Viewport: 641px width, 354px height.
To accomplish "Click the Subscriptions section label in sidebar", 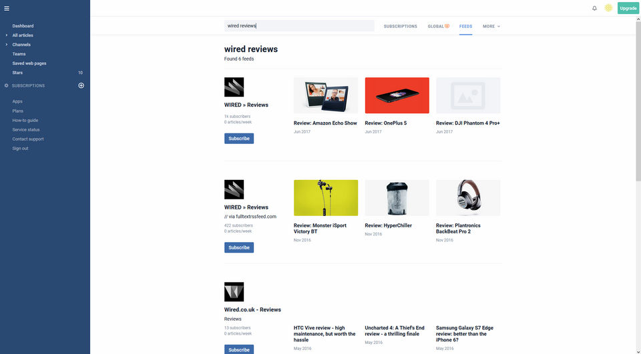I will [28, 86].
